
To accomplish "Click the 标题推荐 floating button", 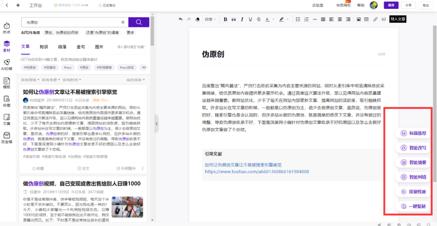I will [413, 133].
